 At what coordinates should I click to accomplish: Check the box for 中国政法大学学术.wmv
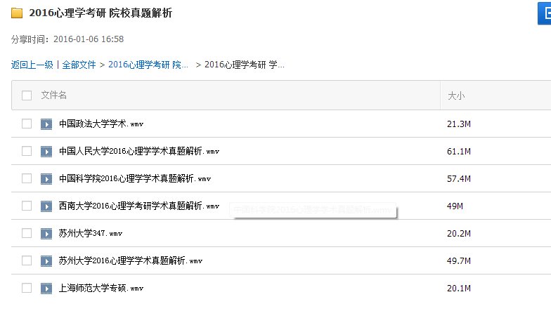pos(27,124)
